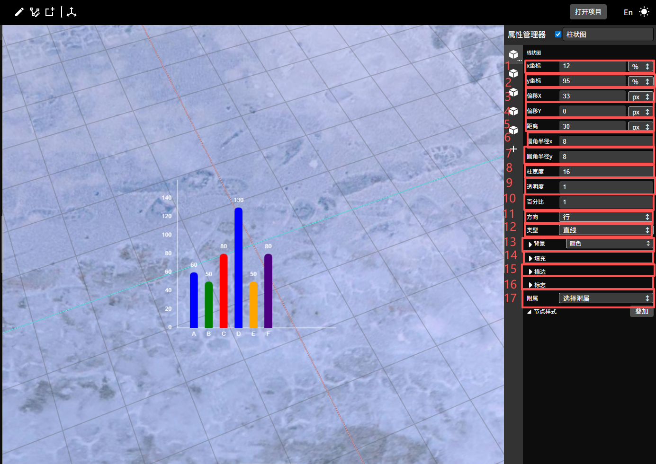
Task: Switch theme with the sun icon
Action: point(644,12)
